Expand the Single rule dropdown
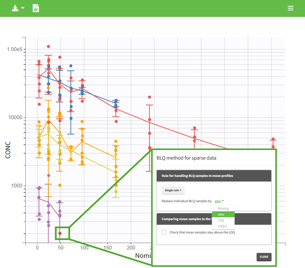The image size is (305, 268). click(173, 190)
